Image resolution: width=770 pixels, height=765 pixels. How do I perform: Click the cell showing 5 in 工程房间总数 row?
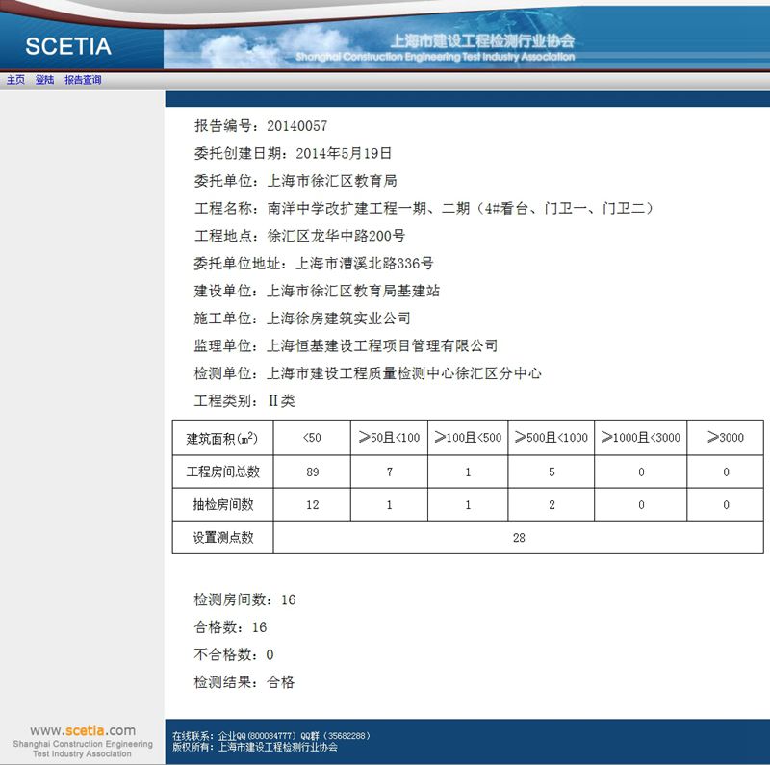tap(552, 472)
